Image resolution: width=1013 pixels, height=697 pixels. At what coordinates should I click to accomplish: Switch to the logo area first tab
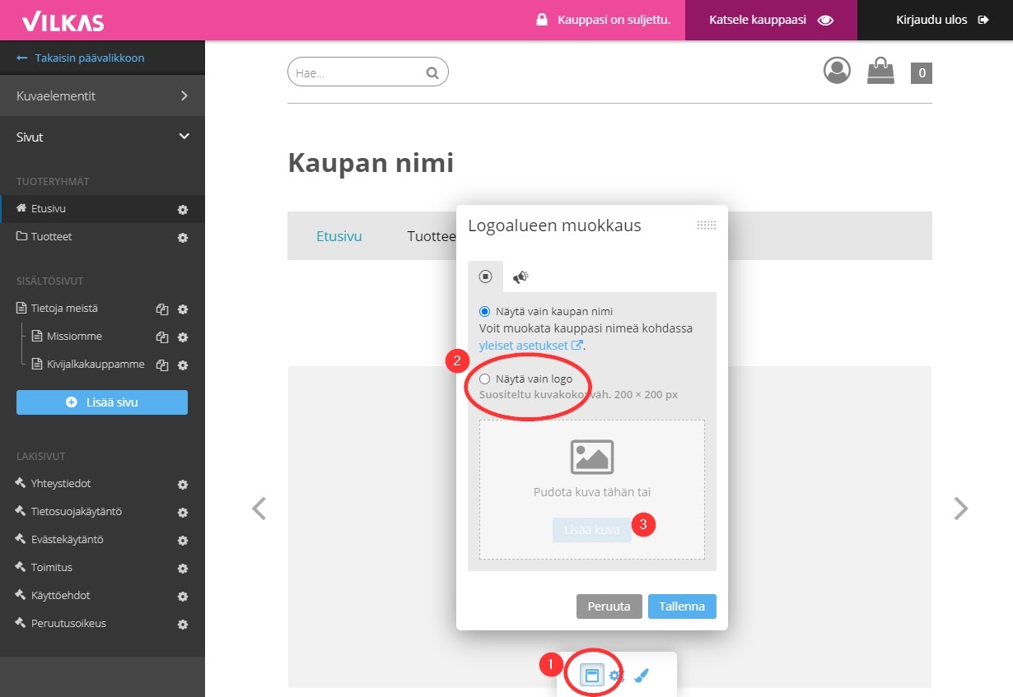coord(485,276)
